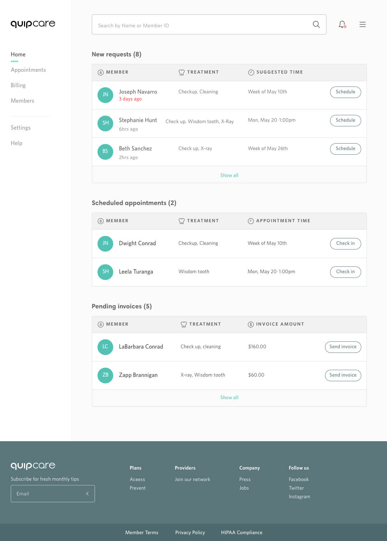Click Dwight Conrad's avatar

(105, 243)
